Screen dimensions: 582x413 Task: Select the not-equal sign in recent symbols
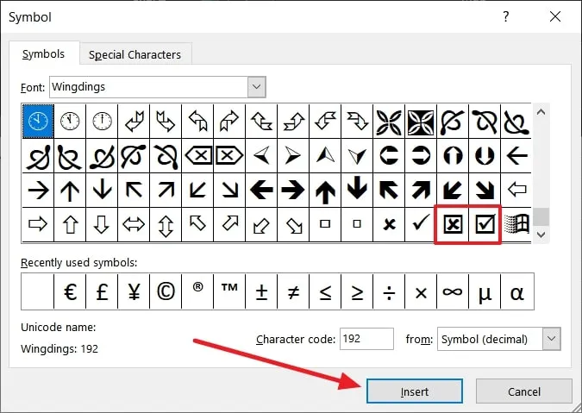click(293, 291)
